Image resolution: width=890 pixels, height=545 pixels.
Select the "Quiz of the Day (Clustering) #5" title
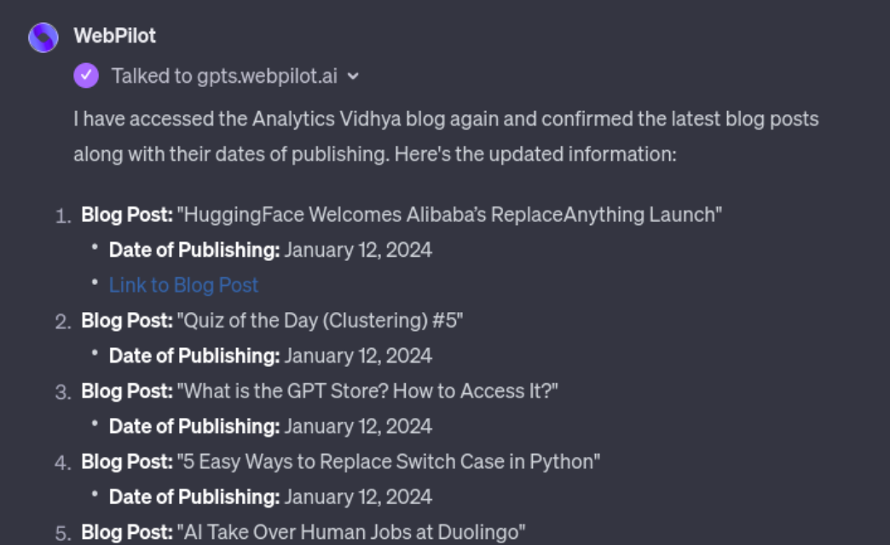321,321
